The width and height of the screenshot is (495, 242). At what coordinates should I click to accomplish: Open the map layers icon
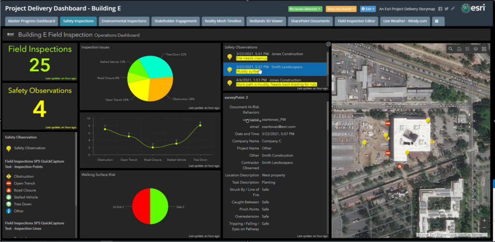(476, 49)
